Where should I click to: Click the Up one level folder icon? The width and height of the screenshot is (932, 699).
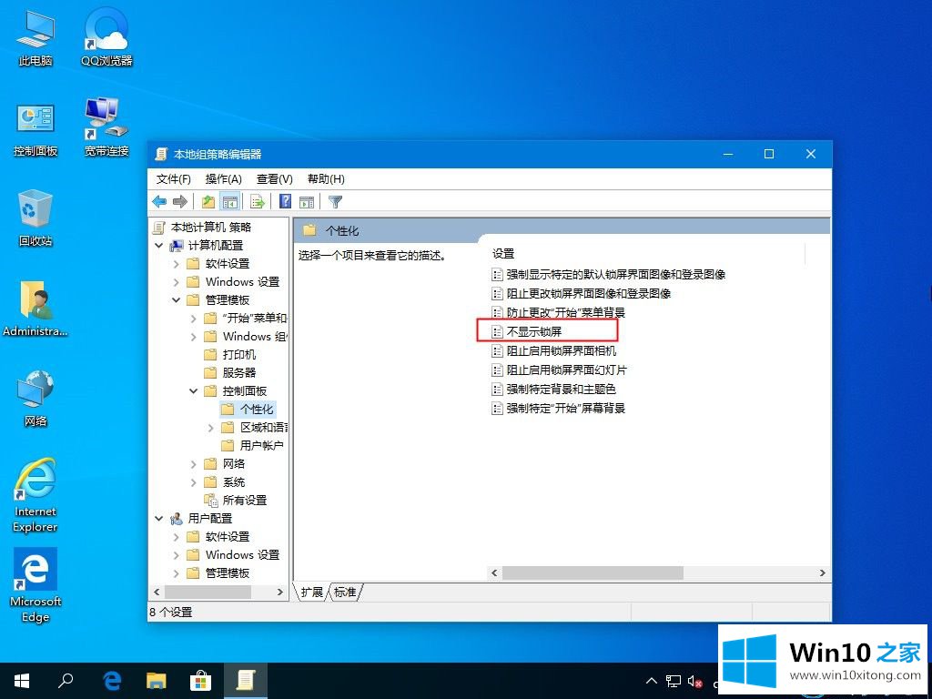coord(208,202)
